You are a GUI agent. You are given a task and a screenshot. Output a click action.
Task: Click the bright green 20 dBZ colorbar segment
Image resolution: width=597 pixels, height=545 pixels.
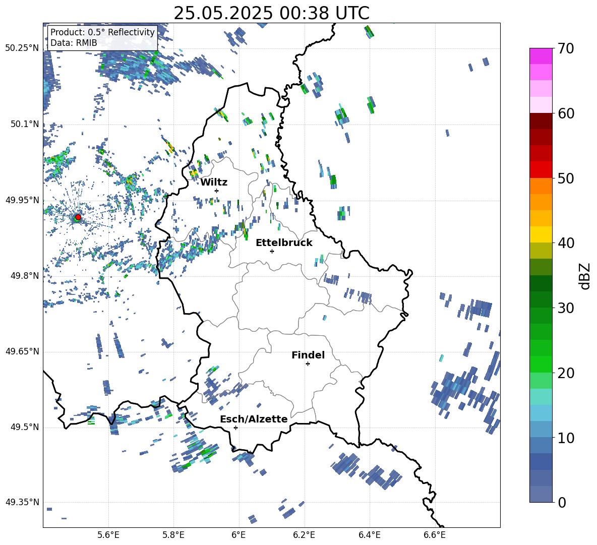[541, 364]
